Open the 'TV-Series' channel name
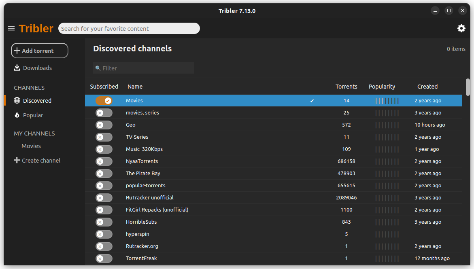This screenshot has width=474, height=269. tap(137, 137)
